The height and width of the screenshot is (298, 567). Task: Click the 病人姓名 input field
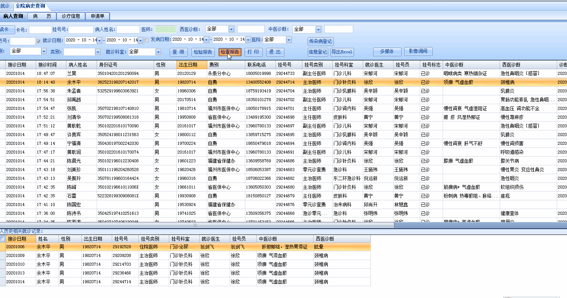point(128,30)
